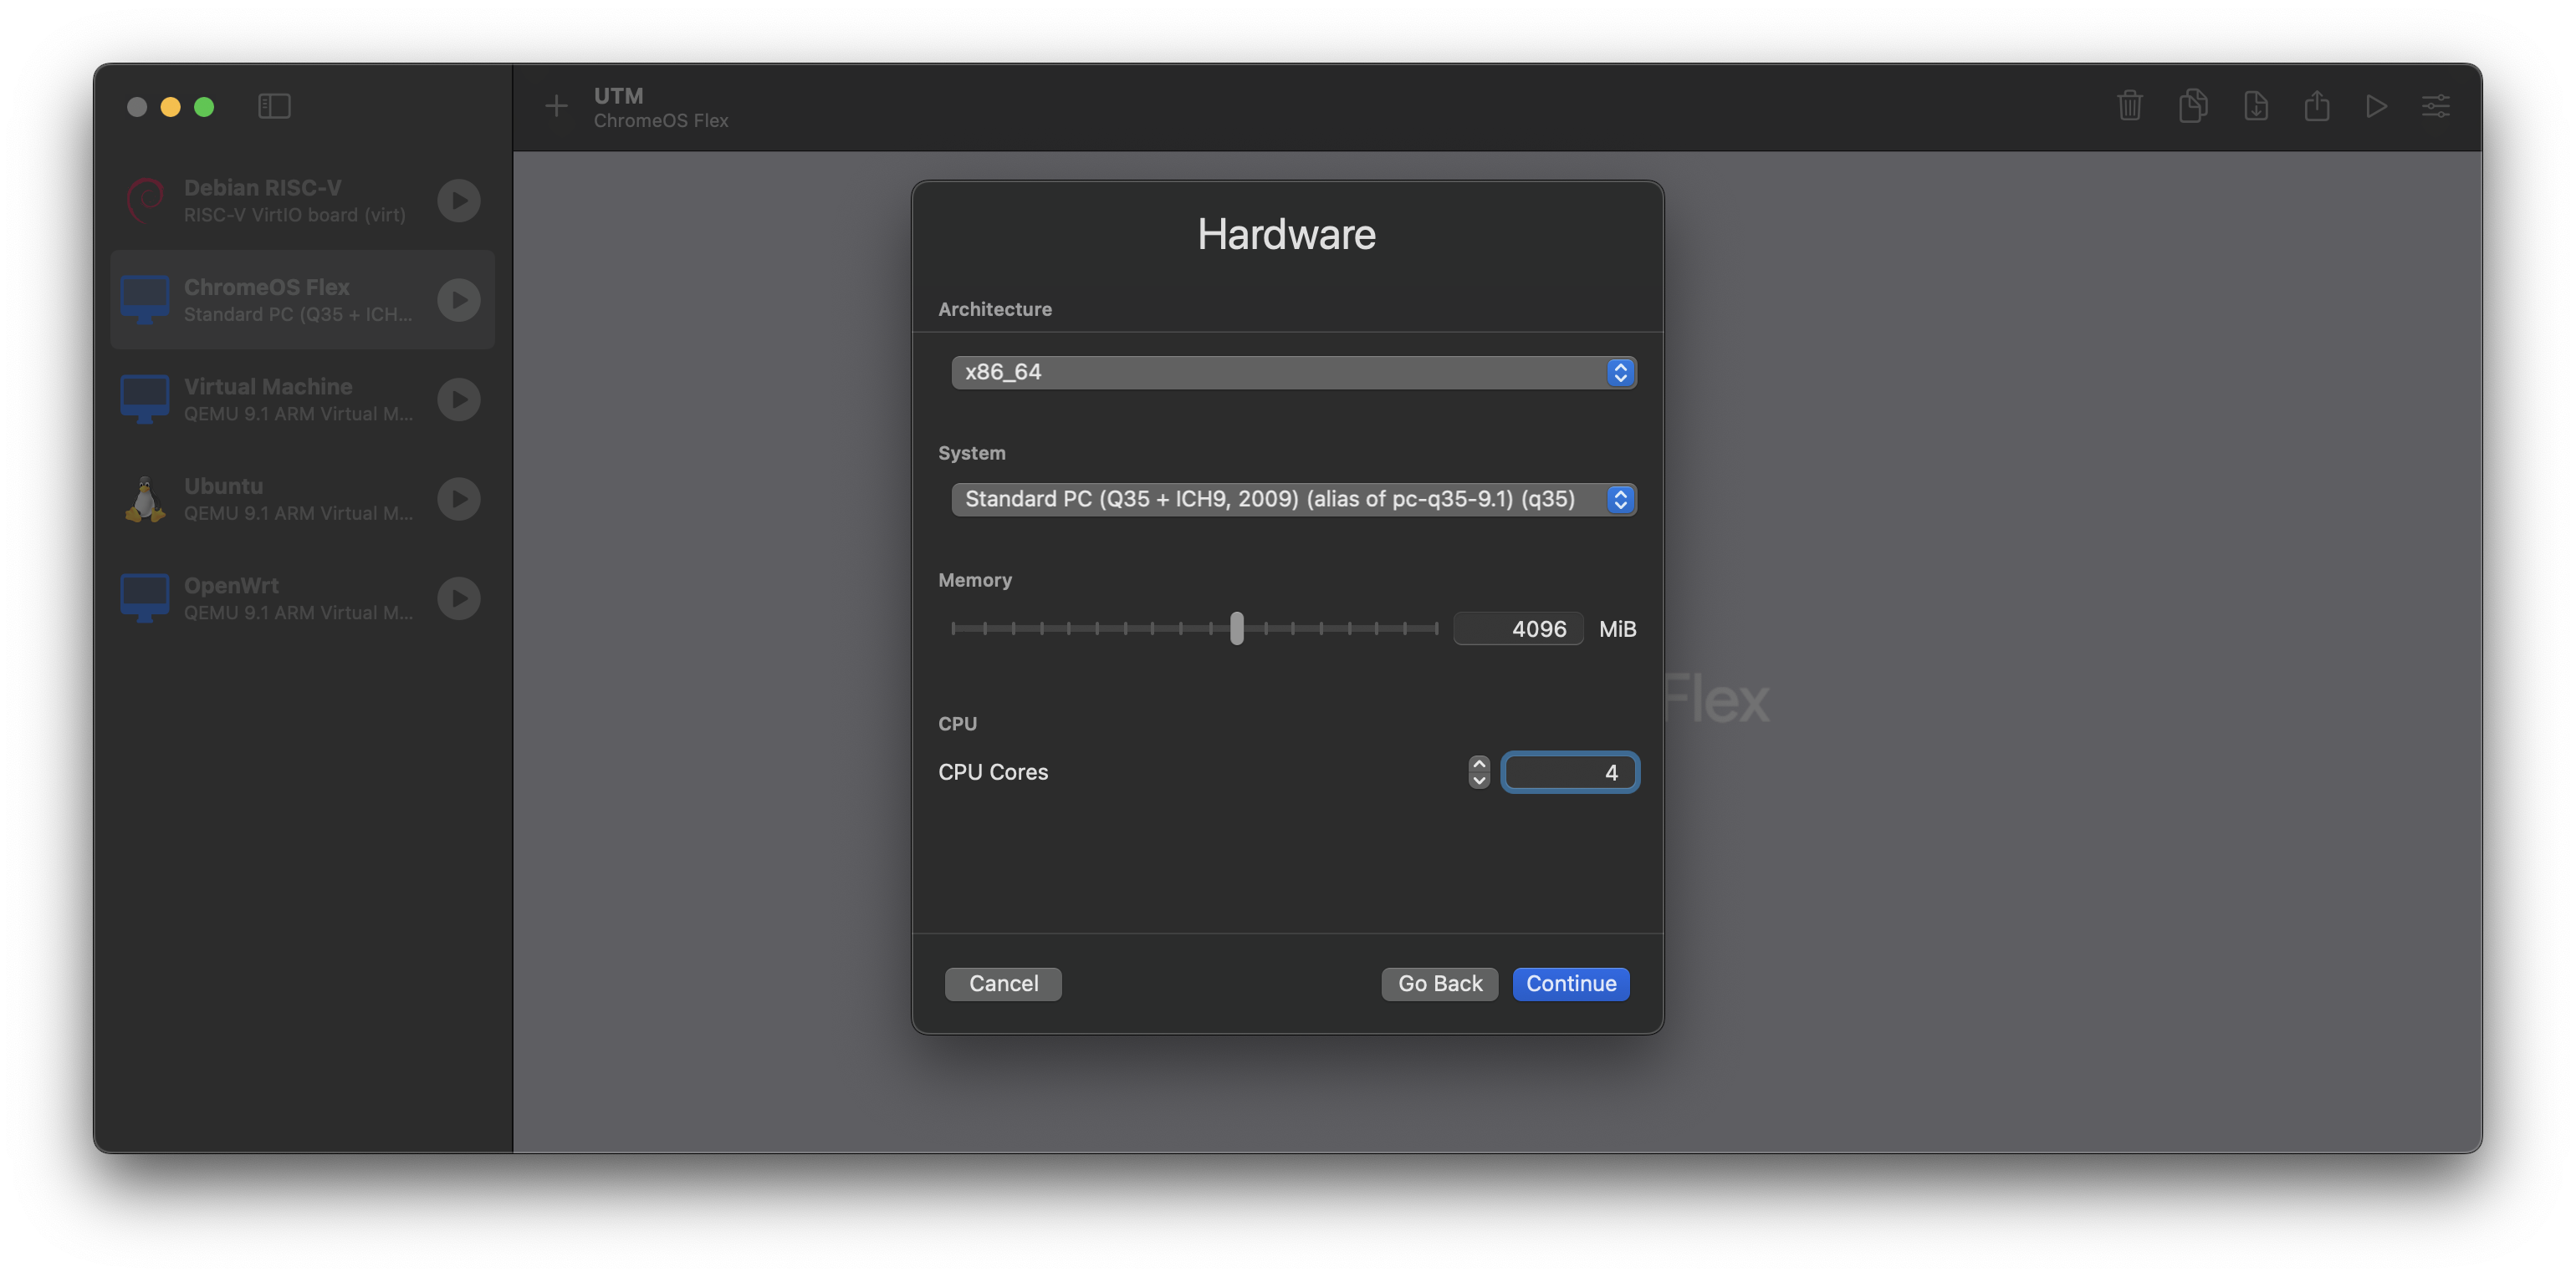Open the VM settings editor icon
This screenshot has height=1277, width=2576.
pos(2436,106)
